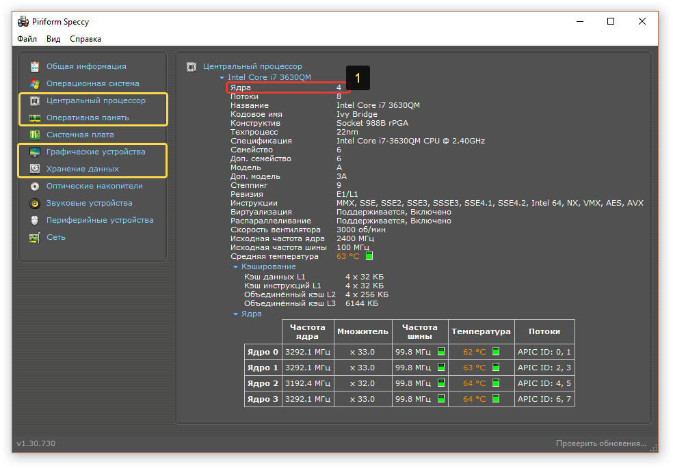Click the Intel Core i7 3630QM node label
The image size is (673, 468).
coord(269,78)
